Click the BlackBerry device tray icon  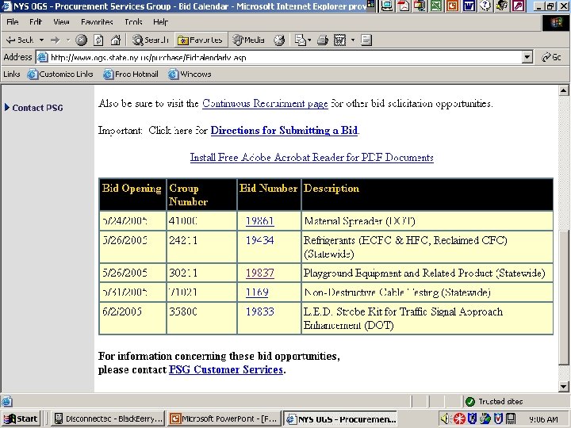tap(512, 419)
